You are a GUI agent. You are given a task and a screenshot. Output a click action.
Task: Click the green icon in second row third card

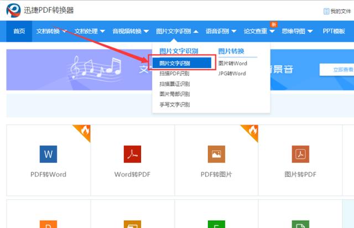tap(216, 224)
